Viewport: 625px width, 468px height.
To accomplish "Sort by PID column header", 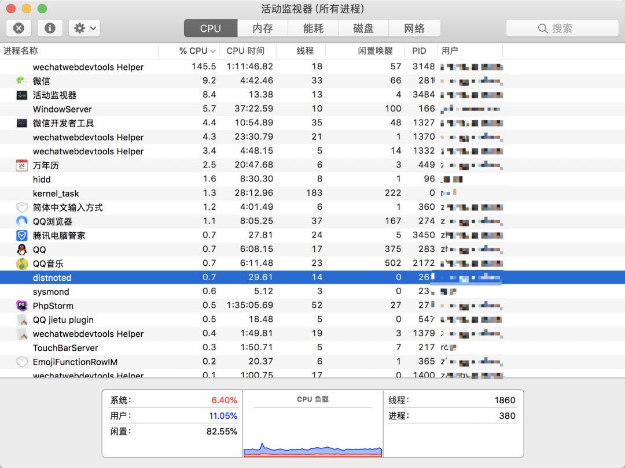I will click(x=421, y=51).
